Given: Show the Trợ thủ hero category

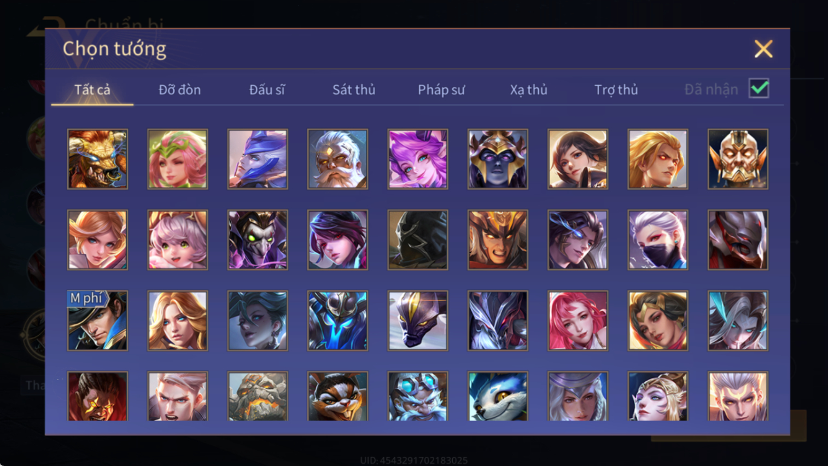Looking at the screenshot, I should tap(616, 90).
